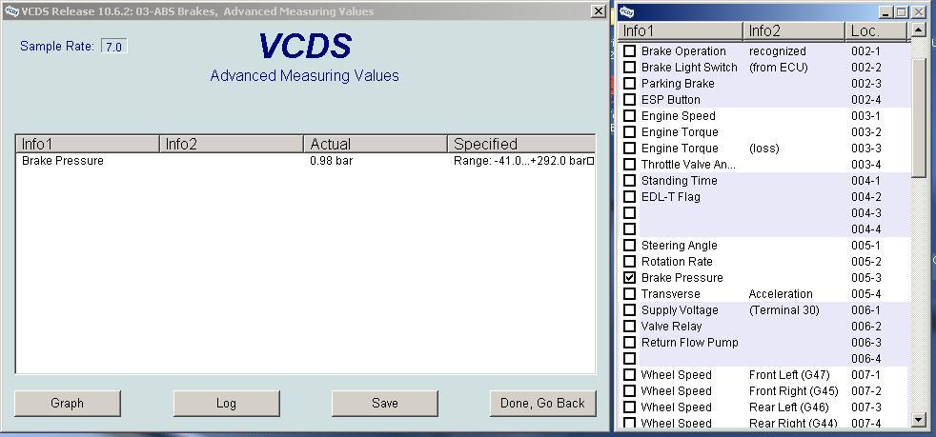Image resolution: width=936 pixels, height=437 pixels.
Task: Enable the Rotation Rate checkbox
Action: point(629,261)
